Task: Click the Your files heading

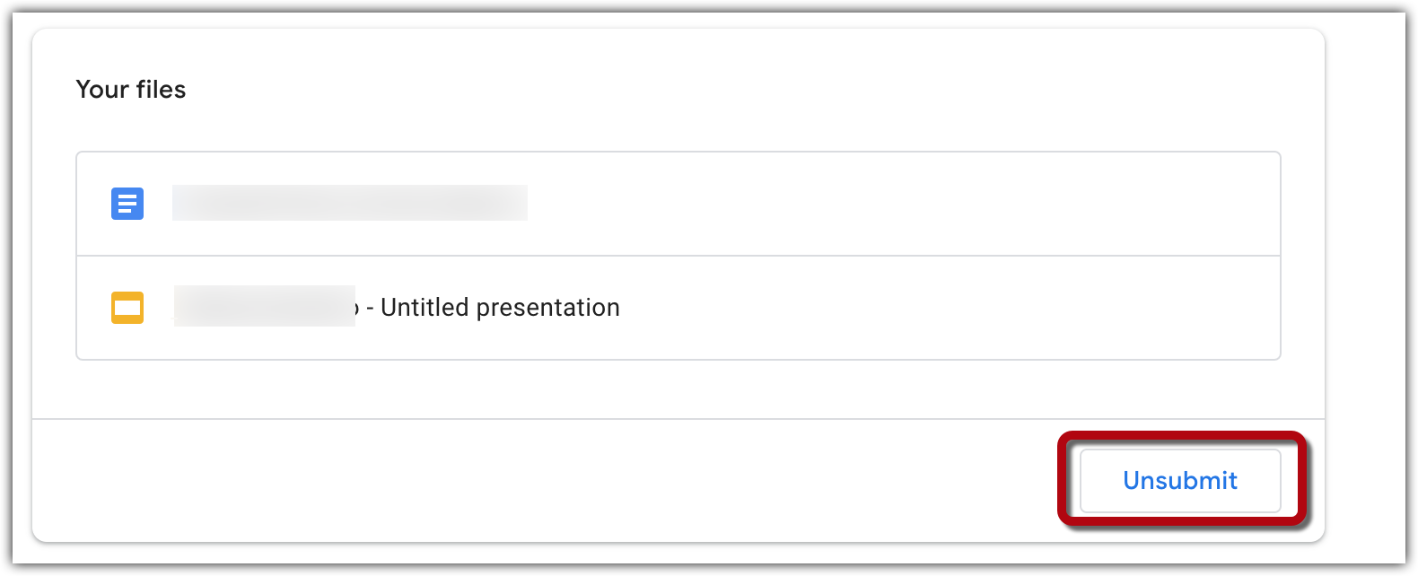Action: (131, 90)
